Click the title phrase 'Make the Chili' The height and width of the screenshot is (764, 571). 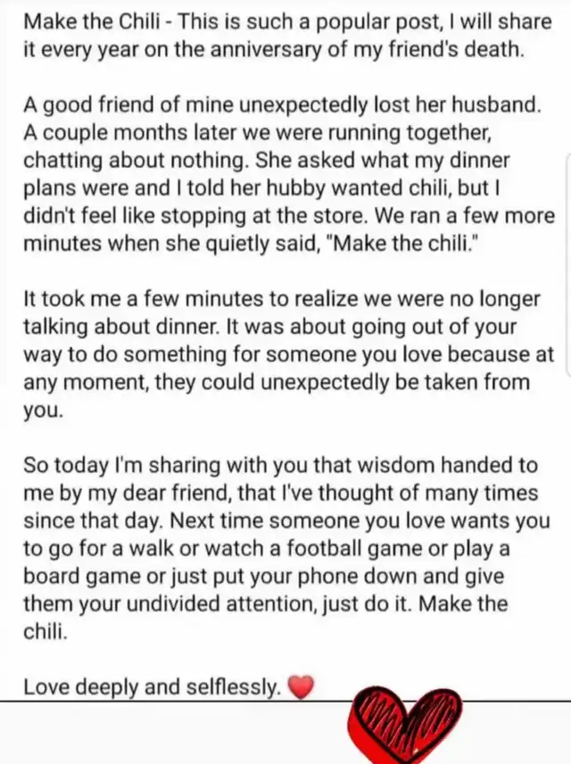(x=92, y=22)
